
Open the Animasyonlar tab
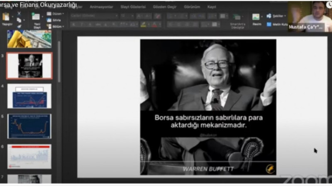tap(101, 7)
